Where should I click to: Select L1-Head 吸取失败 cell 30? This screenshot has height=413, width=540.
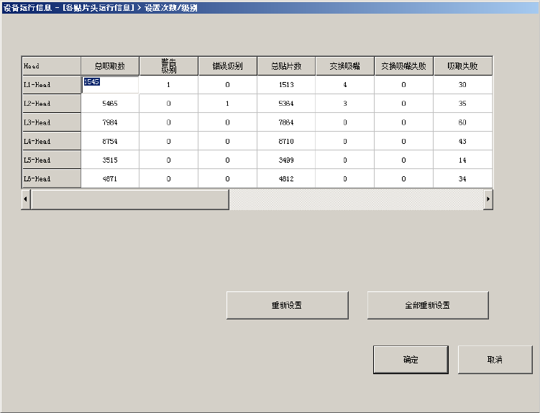(462, 85)
